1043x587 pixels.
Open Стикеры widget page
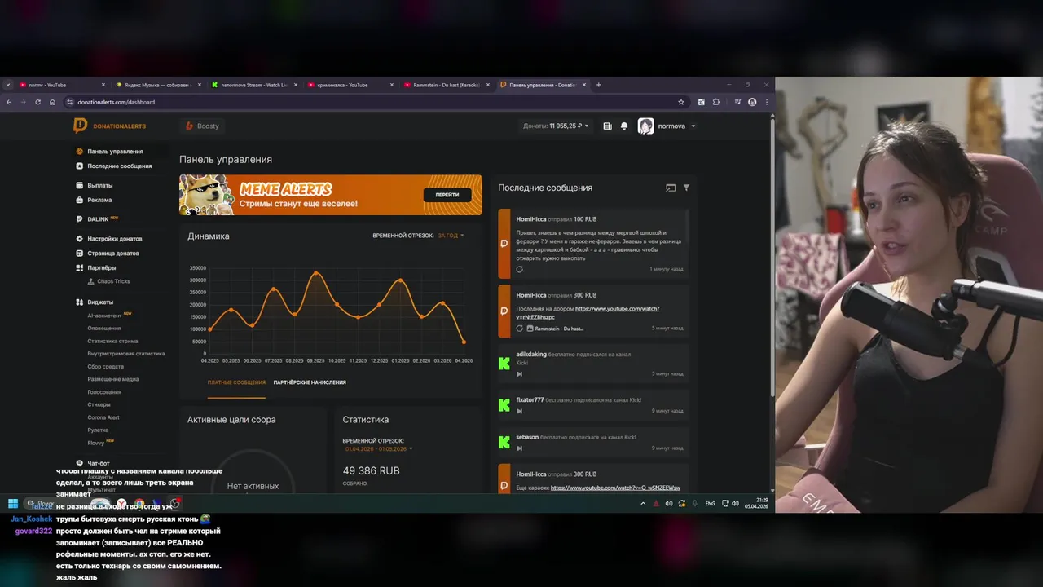point(99,405)
